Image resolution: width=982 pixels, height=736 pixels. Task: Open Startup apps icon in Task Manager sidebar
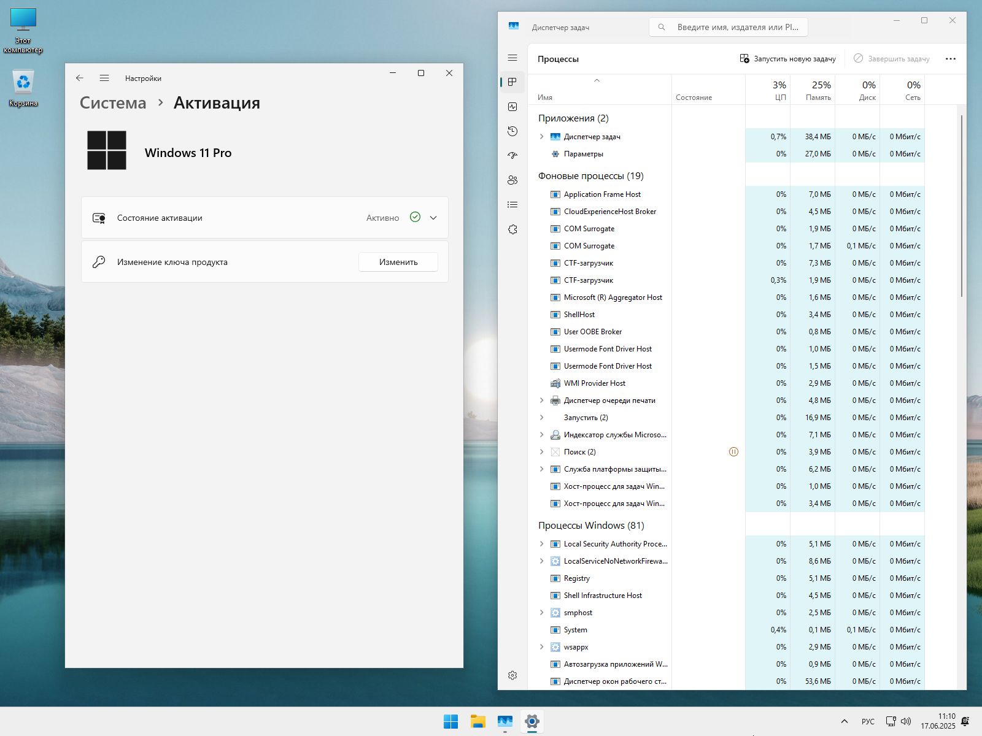(512, 156)
